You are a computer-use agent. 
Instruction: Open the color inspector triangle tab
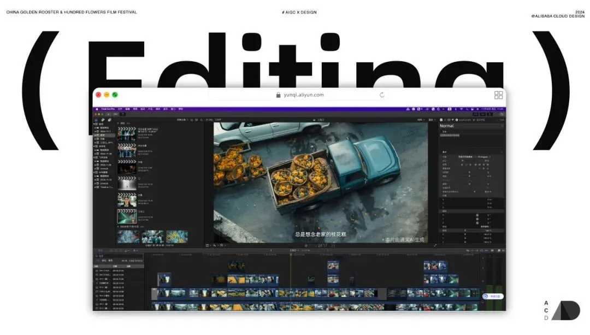coord(453,120)
